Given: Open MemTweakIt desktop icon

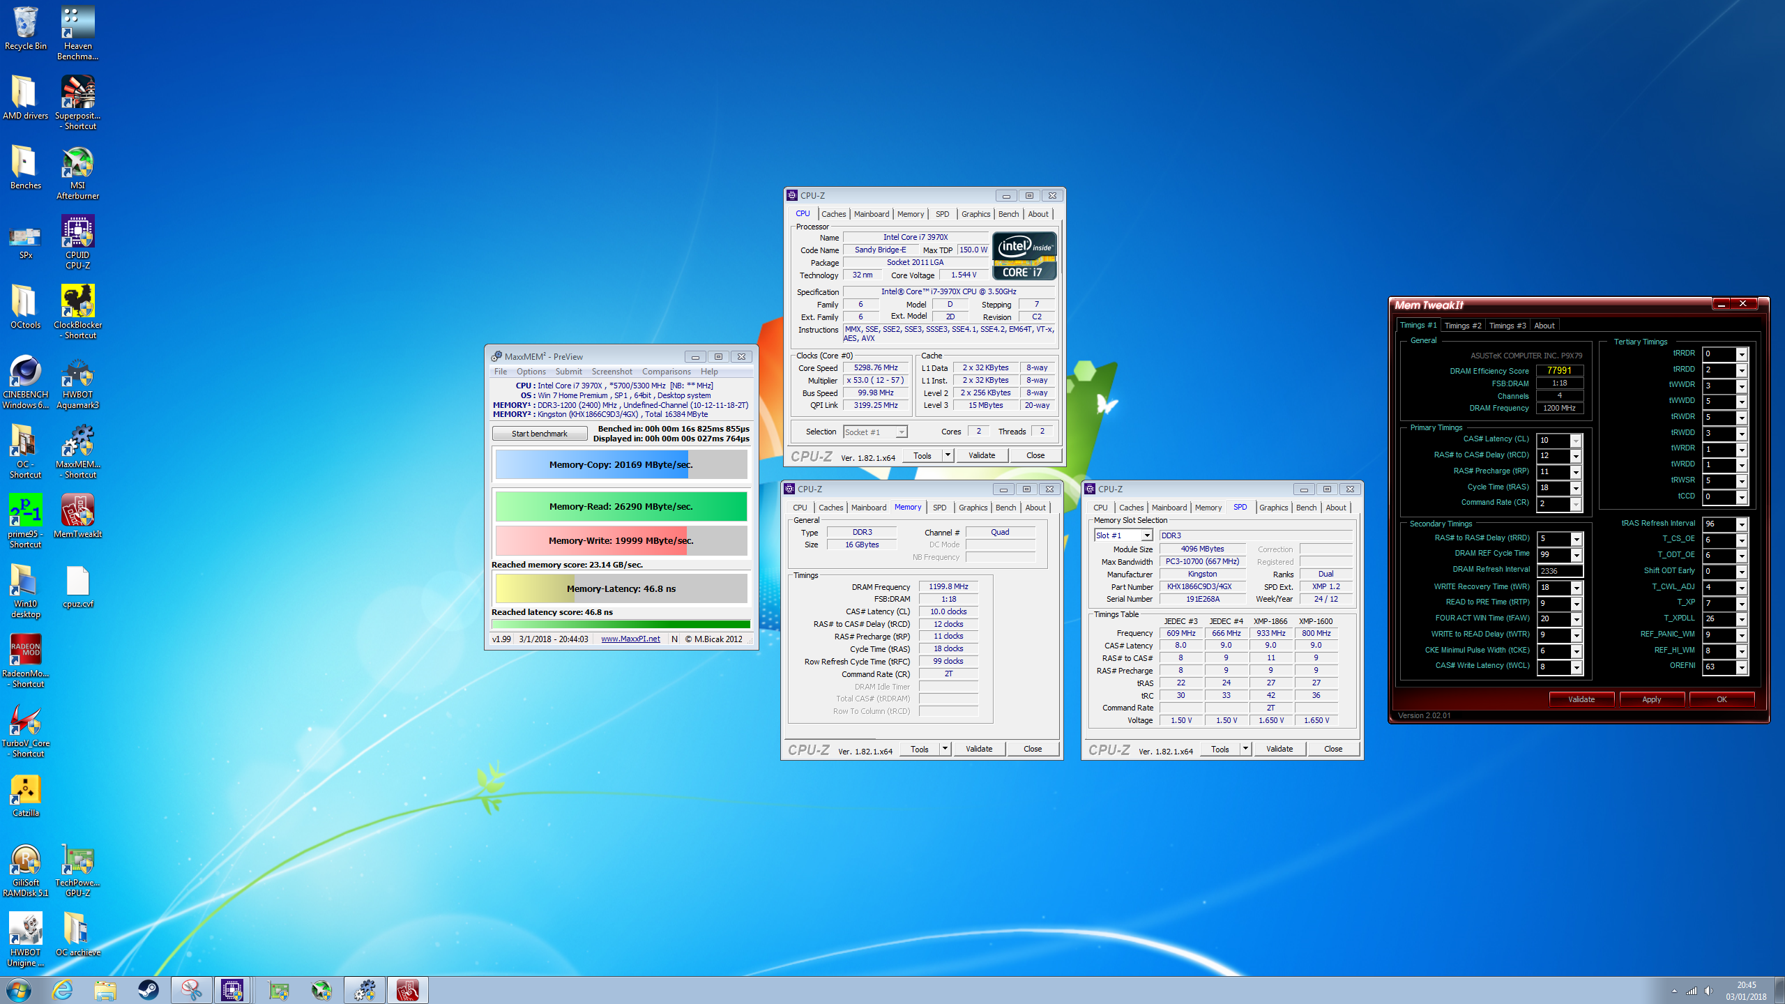Looking at the screenshot, I should point(77,516).
